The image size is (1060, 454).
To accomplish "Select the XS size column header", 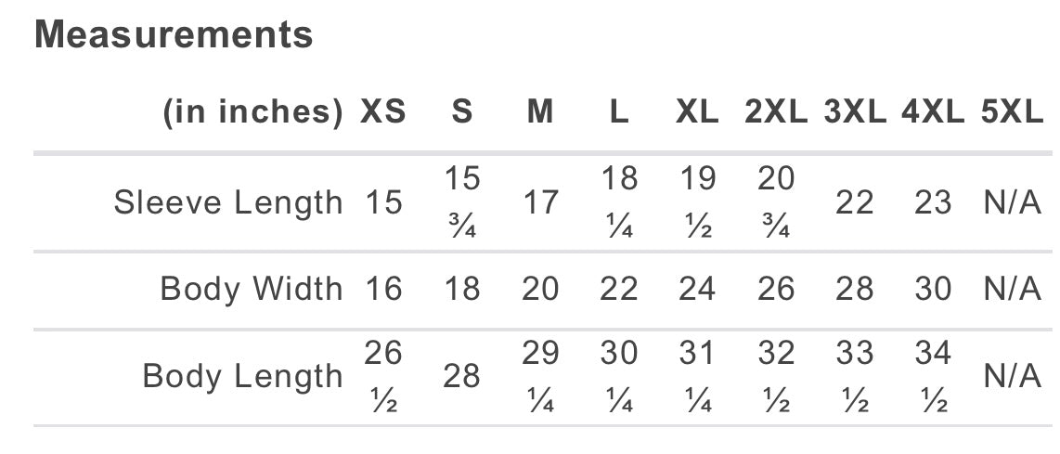I will 382,111.
